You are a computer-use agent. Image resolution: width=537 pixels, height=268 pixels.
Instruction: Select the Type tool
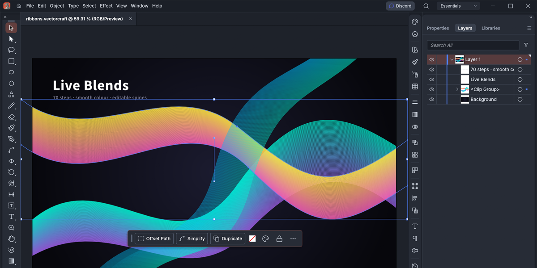click(x=11, y=217)
